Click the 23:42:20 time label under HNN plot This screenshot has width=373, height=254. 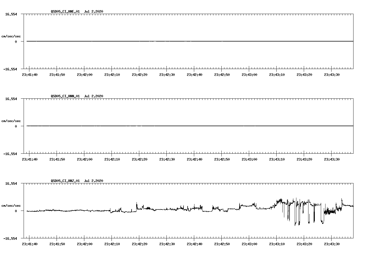click(x=140, y=159)
